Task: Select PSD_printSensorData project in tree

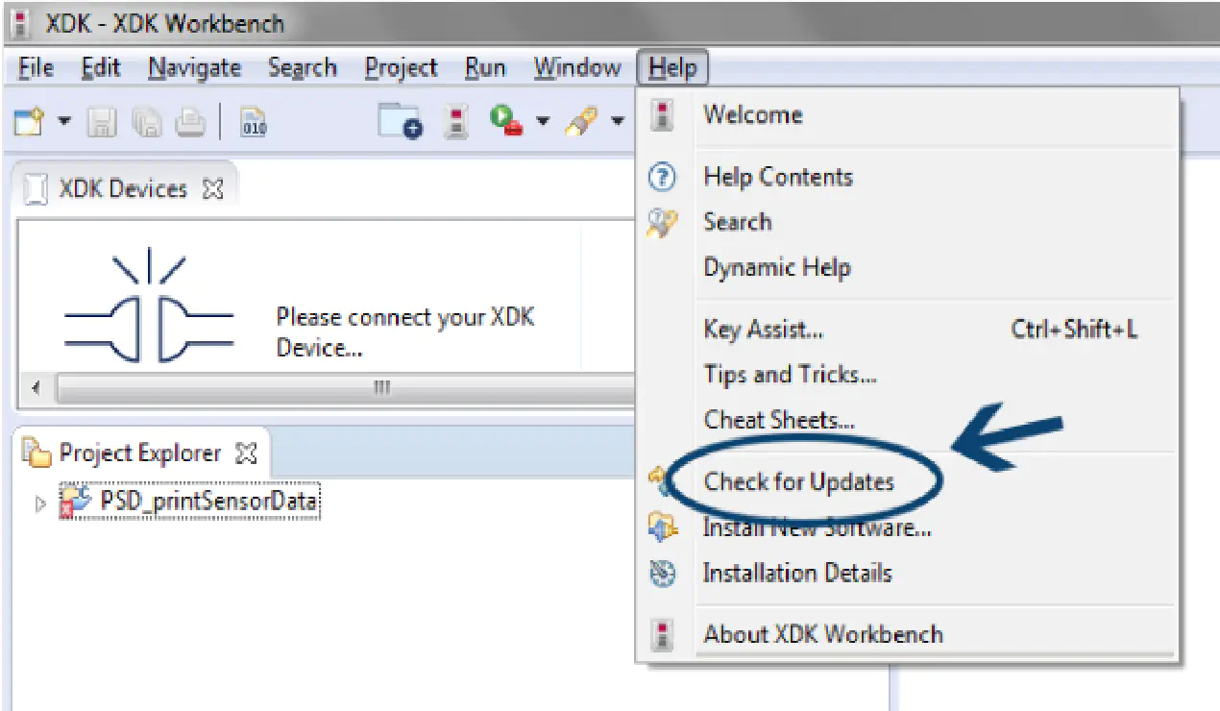Action: (208, 502)
